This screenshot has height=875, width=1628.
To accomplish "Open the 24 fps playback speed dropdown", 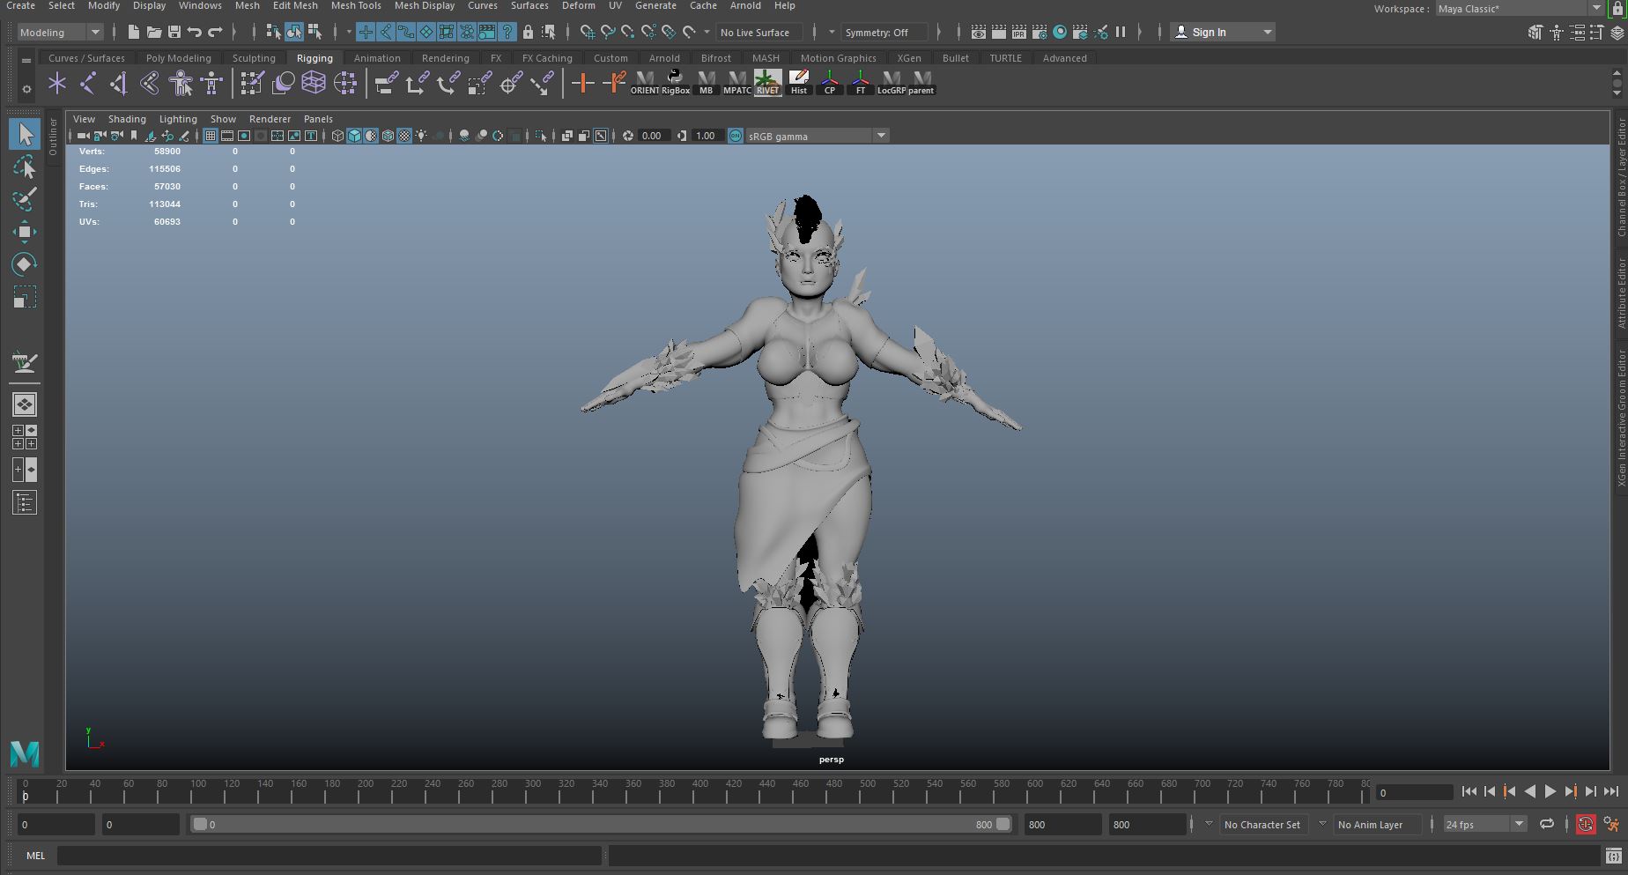I will [1484, 825].
